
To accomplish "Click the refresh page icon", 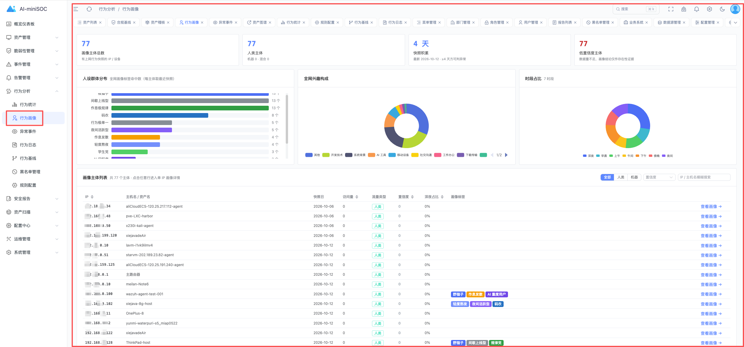I will point(89,9).
